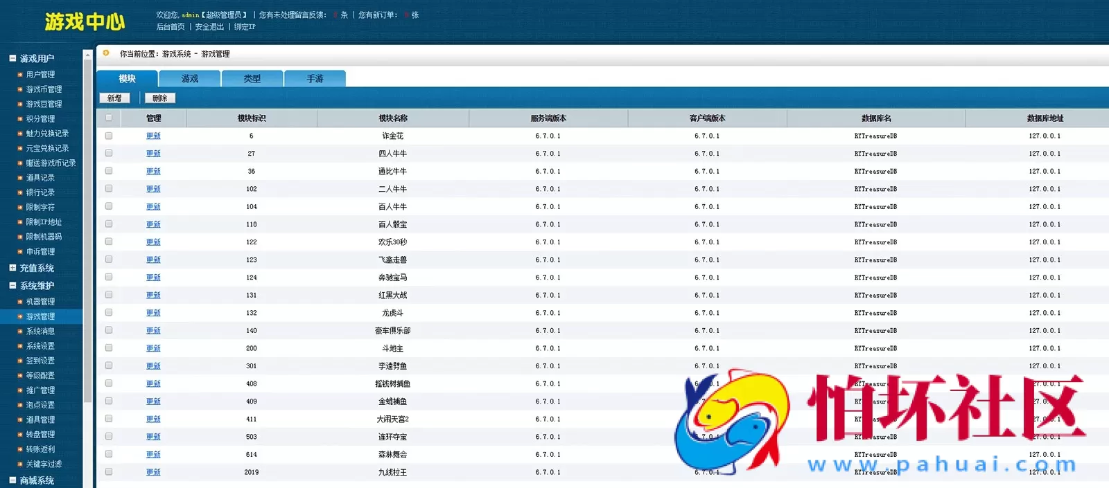Screen dimensions: 1109x488
Task: Click the arrow icon beside 用户管理
Action: [20, 75]
